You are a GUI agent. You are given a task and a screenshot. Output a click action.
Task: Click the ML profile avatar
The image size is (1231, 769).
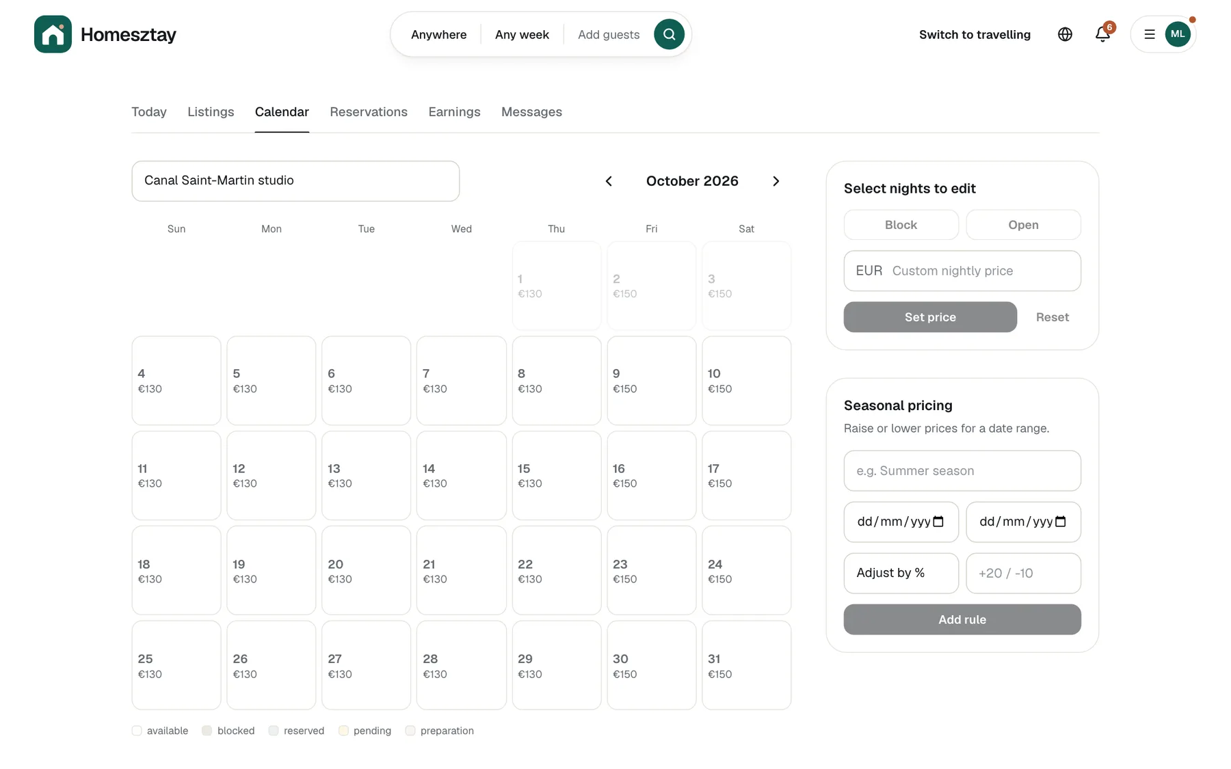(x=1178, y=34)
